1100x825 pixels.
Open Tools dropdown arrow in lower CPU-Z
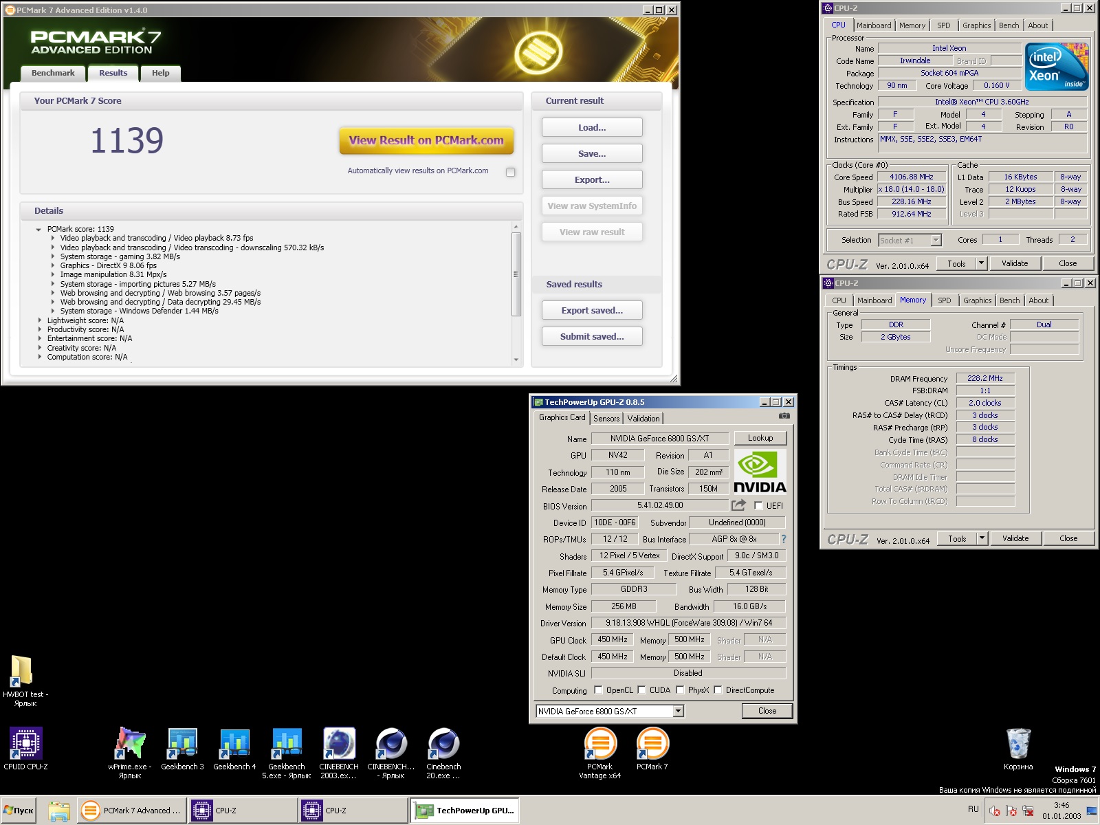(x=982, y=538)
